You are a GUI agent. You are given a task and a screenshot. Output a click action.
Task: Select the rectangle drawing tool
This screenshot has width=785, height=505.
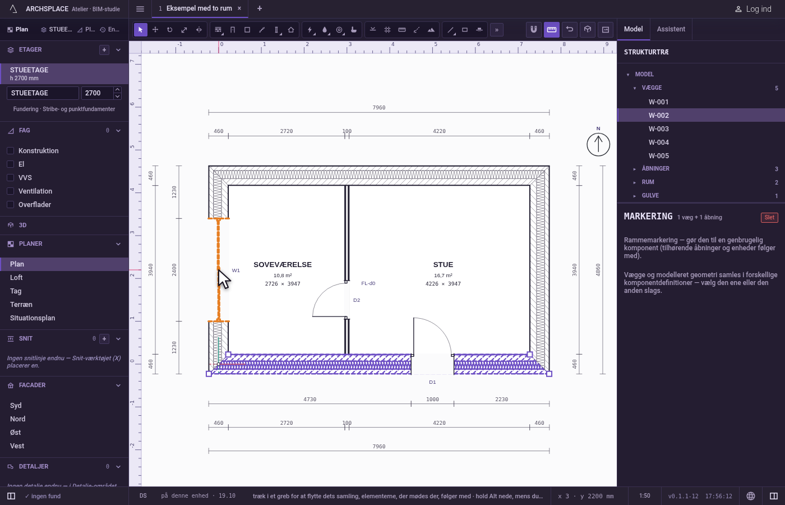(465, 30)
